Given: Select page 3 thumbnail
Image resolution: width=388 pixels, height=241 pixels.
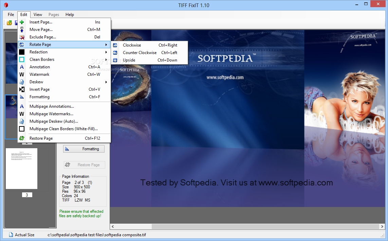Looking at the screenshot, I should tap(21, 169).
